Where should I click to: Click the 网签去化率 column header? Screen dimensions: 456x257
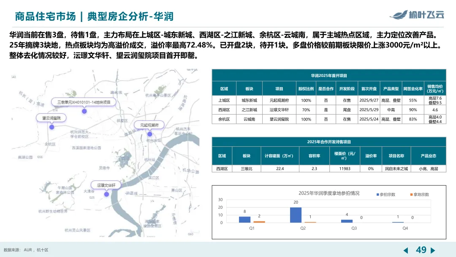point(413,89)
